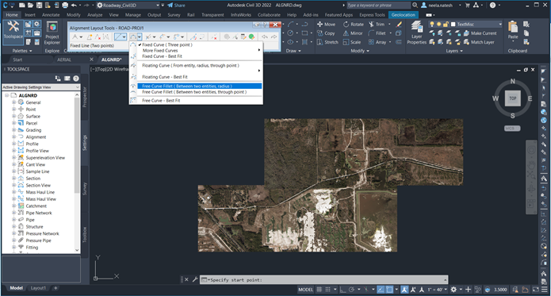Toggle polar tracking in status bar
This screenshot has width=551, height=296.
351,290
